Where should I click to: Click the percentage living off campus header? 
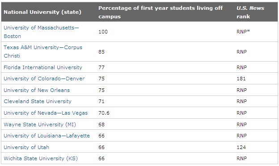click(161, 12)
